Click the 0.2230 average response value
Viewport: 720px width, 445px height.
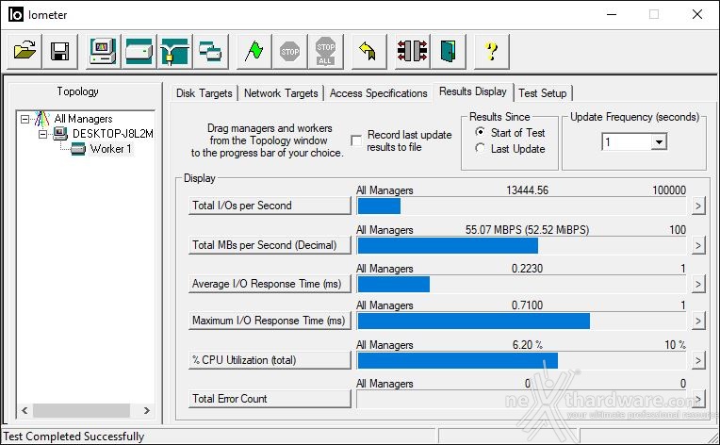coord(527,268)
